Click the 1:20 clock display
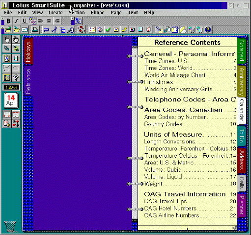This screenshot has height=235, width=251. click(x=11, y=87)
